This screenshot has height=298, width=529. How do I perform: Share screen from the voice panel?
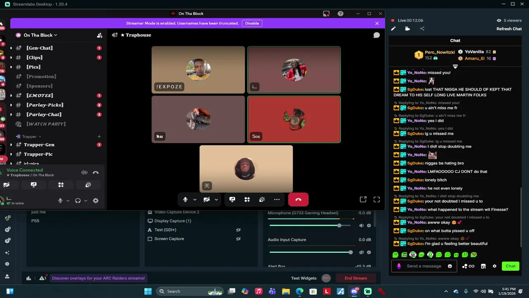[x=34, y=185]
